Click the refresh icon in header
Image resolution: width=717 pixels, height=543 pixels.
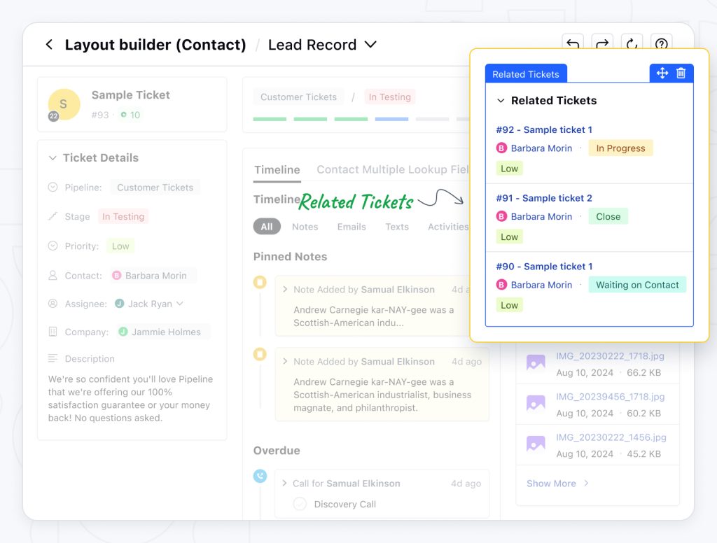(x=632, y=45)
